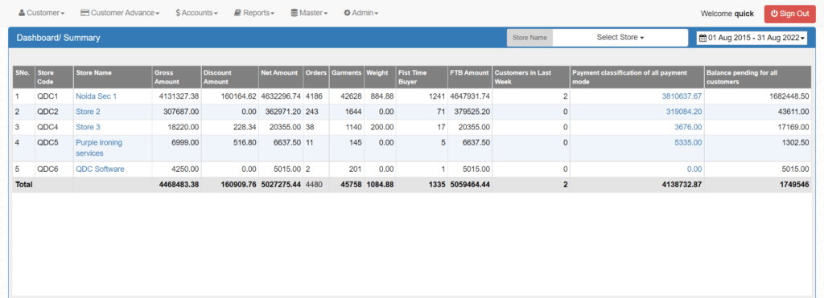This screenshot has width=824, height=298.
Task: Open the Accounts menu
Action: click(x=196, y=13)
